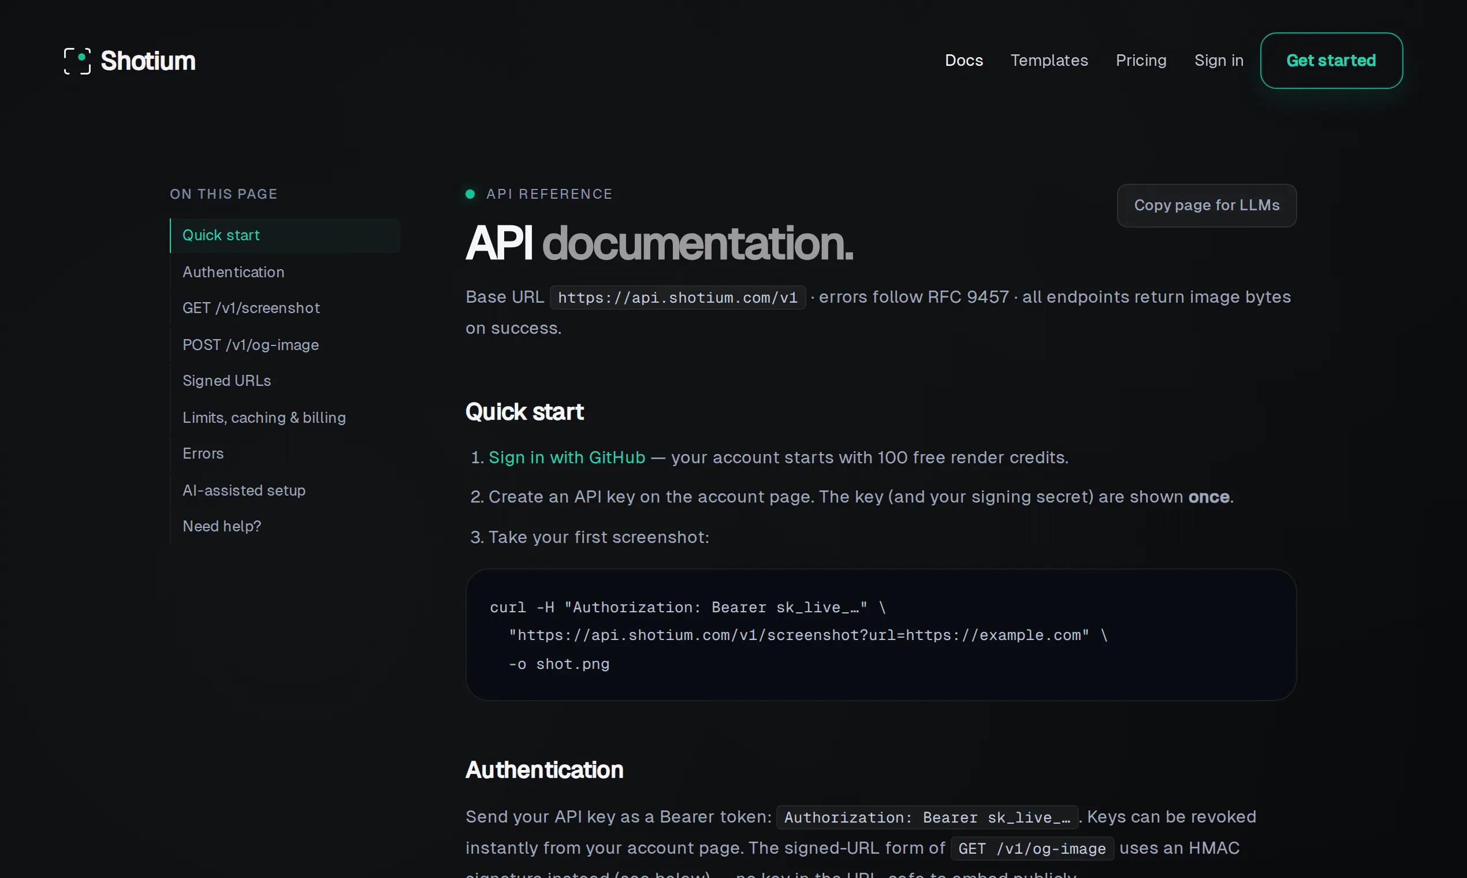The width and height of the screenshot is (1467, 878).
Task: Click the ON THIS PAGE label
Action: [x=224, y=194]
